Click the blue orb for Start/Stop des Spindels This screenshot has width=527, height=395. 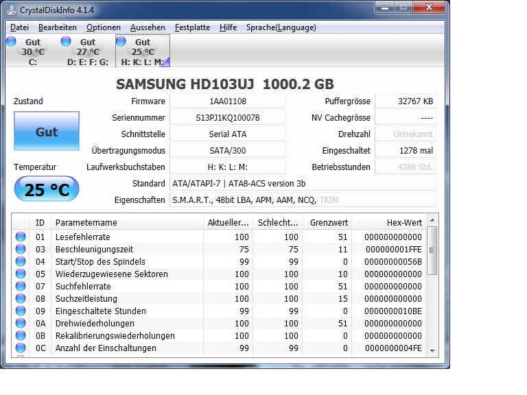[x=21, y=261]
